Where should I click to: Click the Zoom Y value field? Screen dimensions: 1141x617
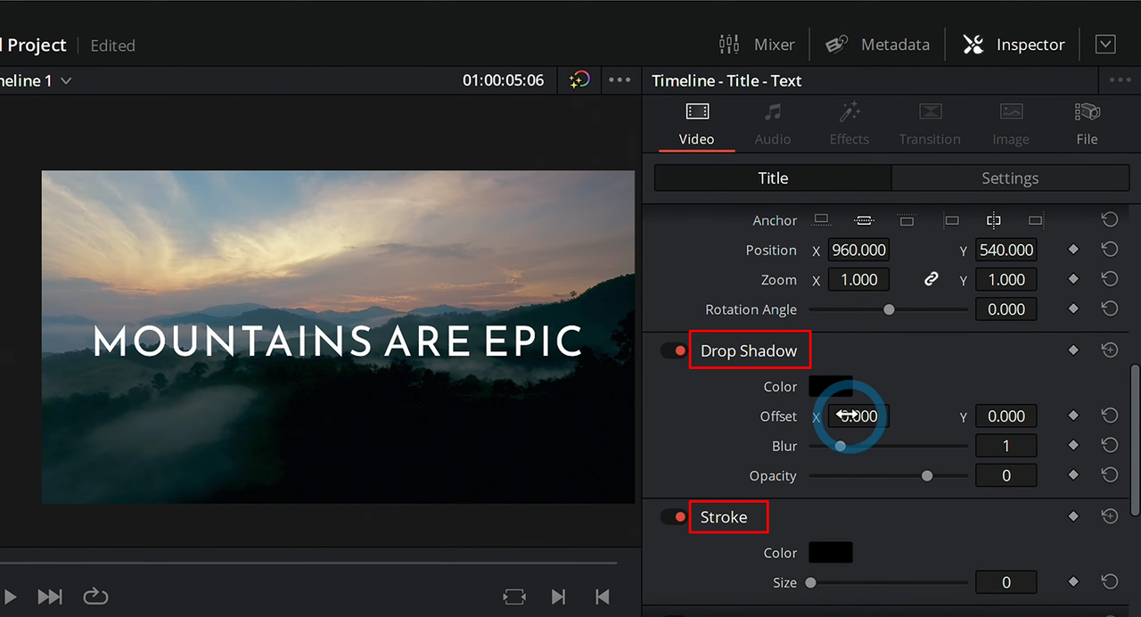point(1006,280)
